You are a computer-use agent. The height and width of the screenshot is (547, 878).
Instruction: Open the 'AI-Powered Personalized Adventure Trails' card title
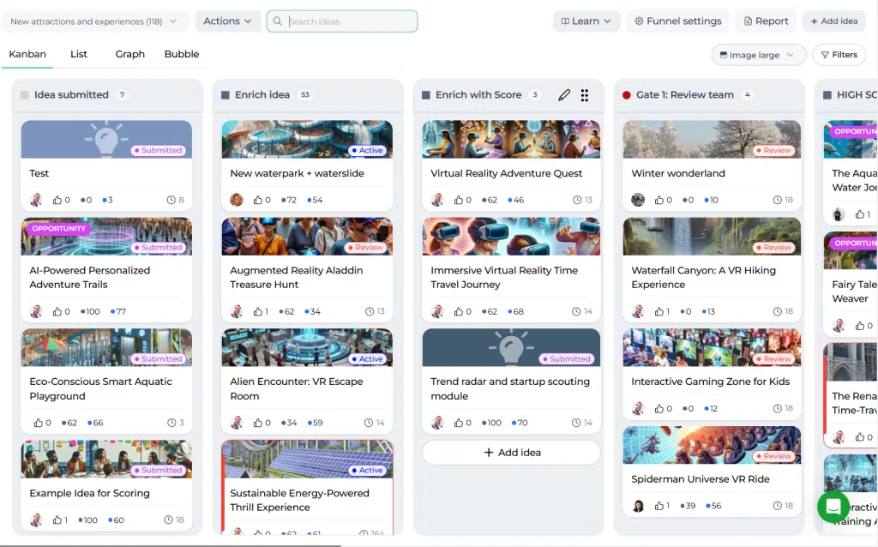point(89,278)
